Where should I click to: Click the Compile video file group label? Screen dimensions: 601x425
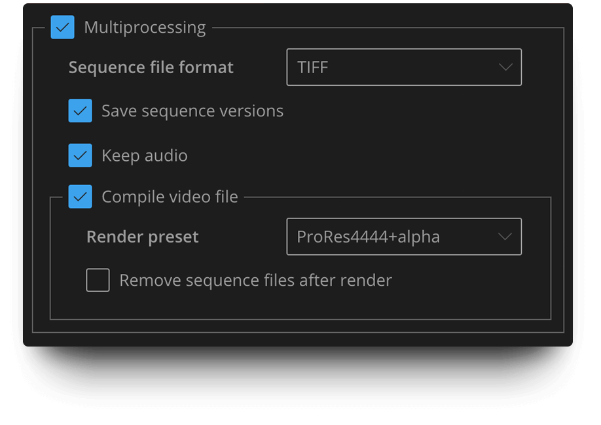tap(169, 196)
